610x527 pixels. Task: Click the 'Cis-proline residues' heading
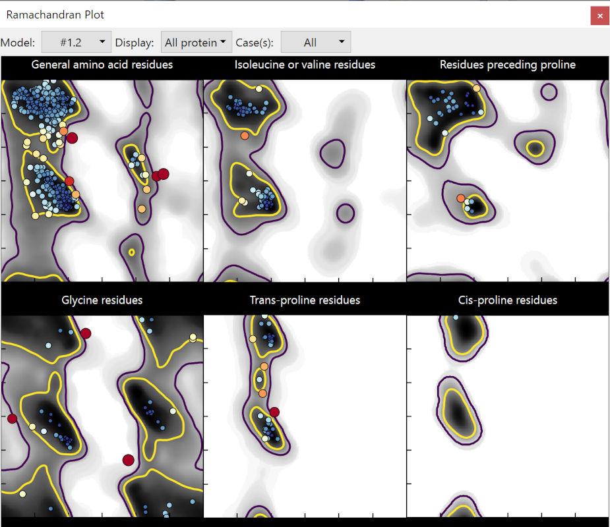(507, 300)
